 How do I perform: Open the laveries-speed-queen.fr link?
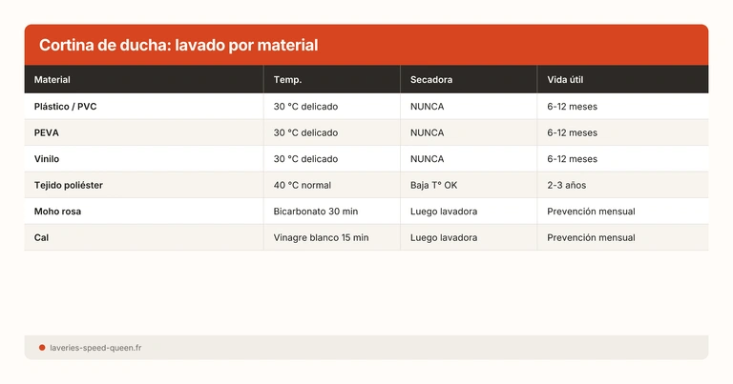pyautogui.click(x=95, y=348)
